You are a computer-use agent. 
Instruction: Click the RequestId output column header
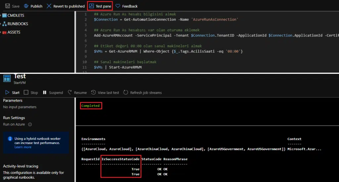pyautogui.click(x=90, y=159)
